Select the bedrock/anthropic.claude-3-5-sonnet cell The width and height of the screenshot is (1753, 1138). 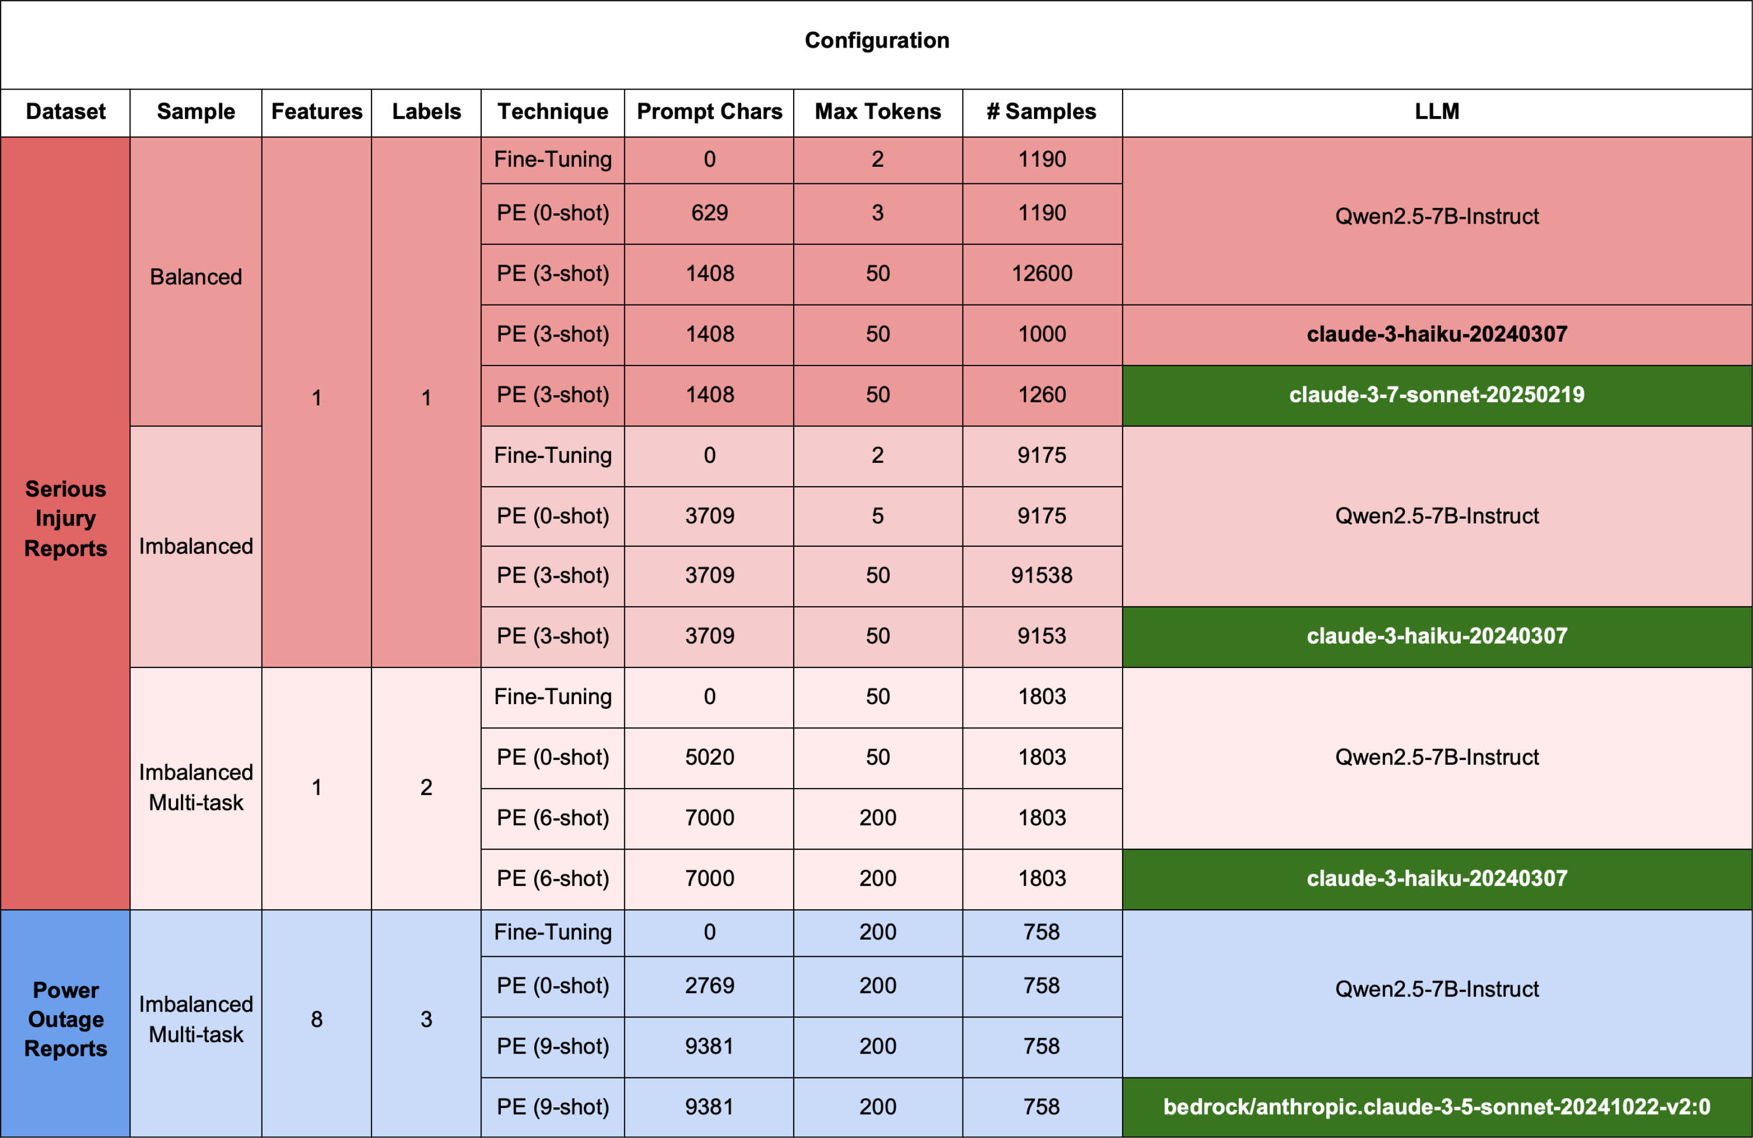[1436, 1106]
